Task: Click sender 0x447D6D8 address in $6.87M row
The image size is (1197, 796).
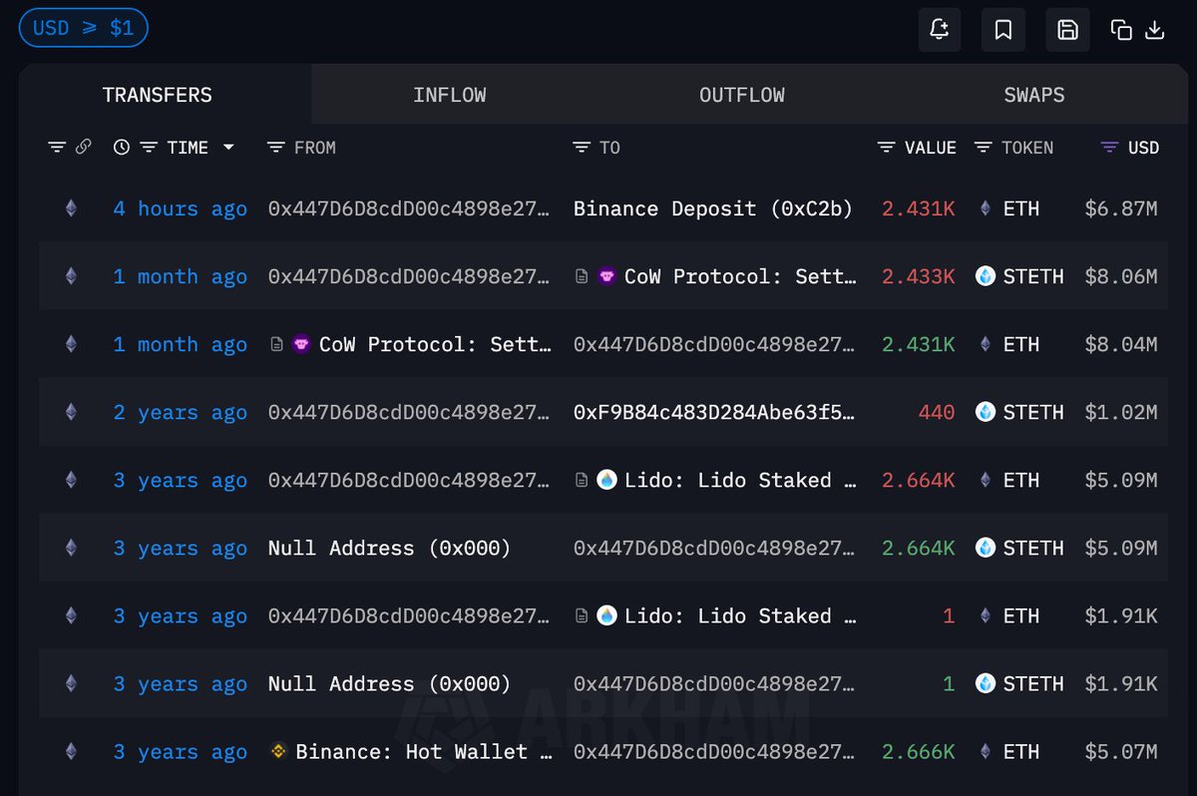Action: pyautogui.click(x=409, y=209)
